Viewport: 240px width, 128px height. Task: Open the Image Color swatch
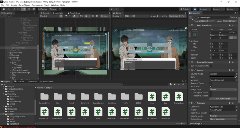click(222, 77)
